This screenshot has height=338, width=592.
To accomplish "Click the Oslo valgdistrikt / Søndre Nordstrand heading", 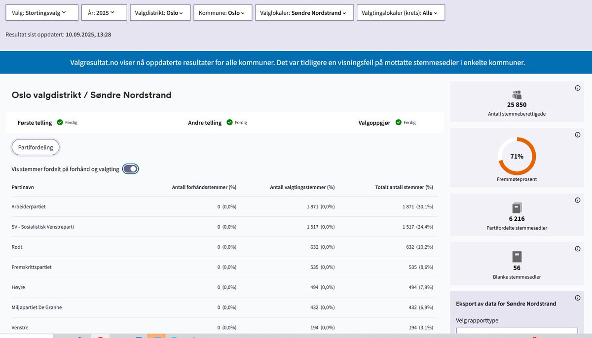I will coord(91,95).
